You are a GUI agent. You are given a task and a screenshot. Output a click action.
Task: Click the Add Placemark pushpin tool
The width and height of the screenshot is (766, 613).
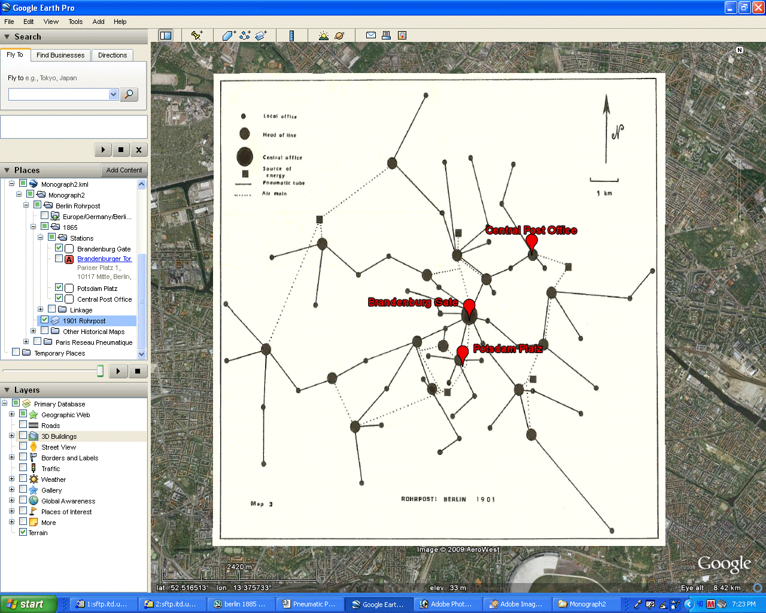(196, 35)
